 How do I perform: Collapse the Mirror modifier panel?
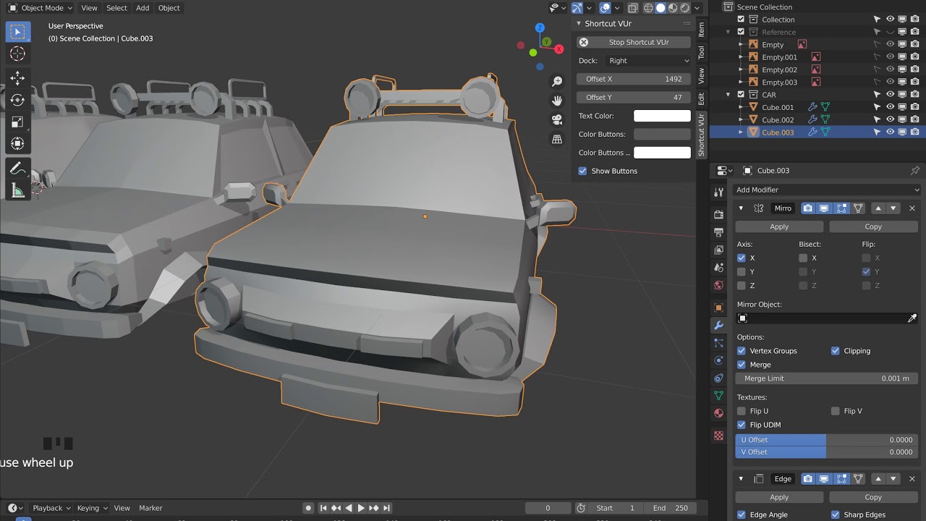click(741, 208)
